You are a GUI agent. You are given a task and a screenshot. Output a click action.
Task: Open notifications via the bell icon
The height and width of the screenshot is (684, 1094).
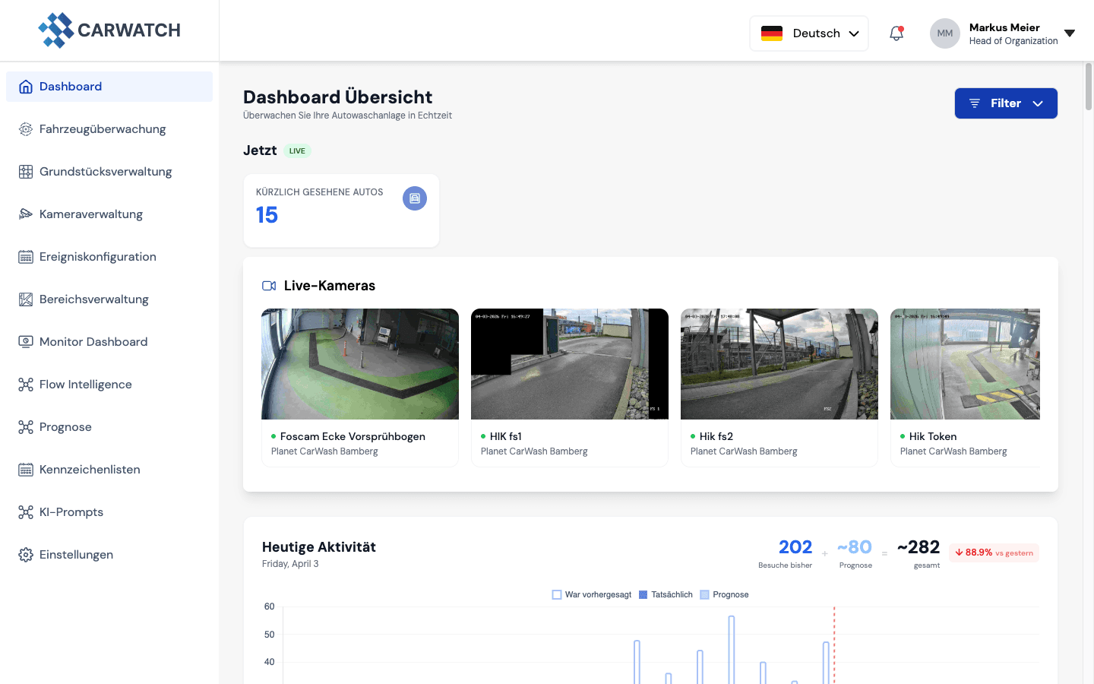tap(896, 33)
